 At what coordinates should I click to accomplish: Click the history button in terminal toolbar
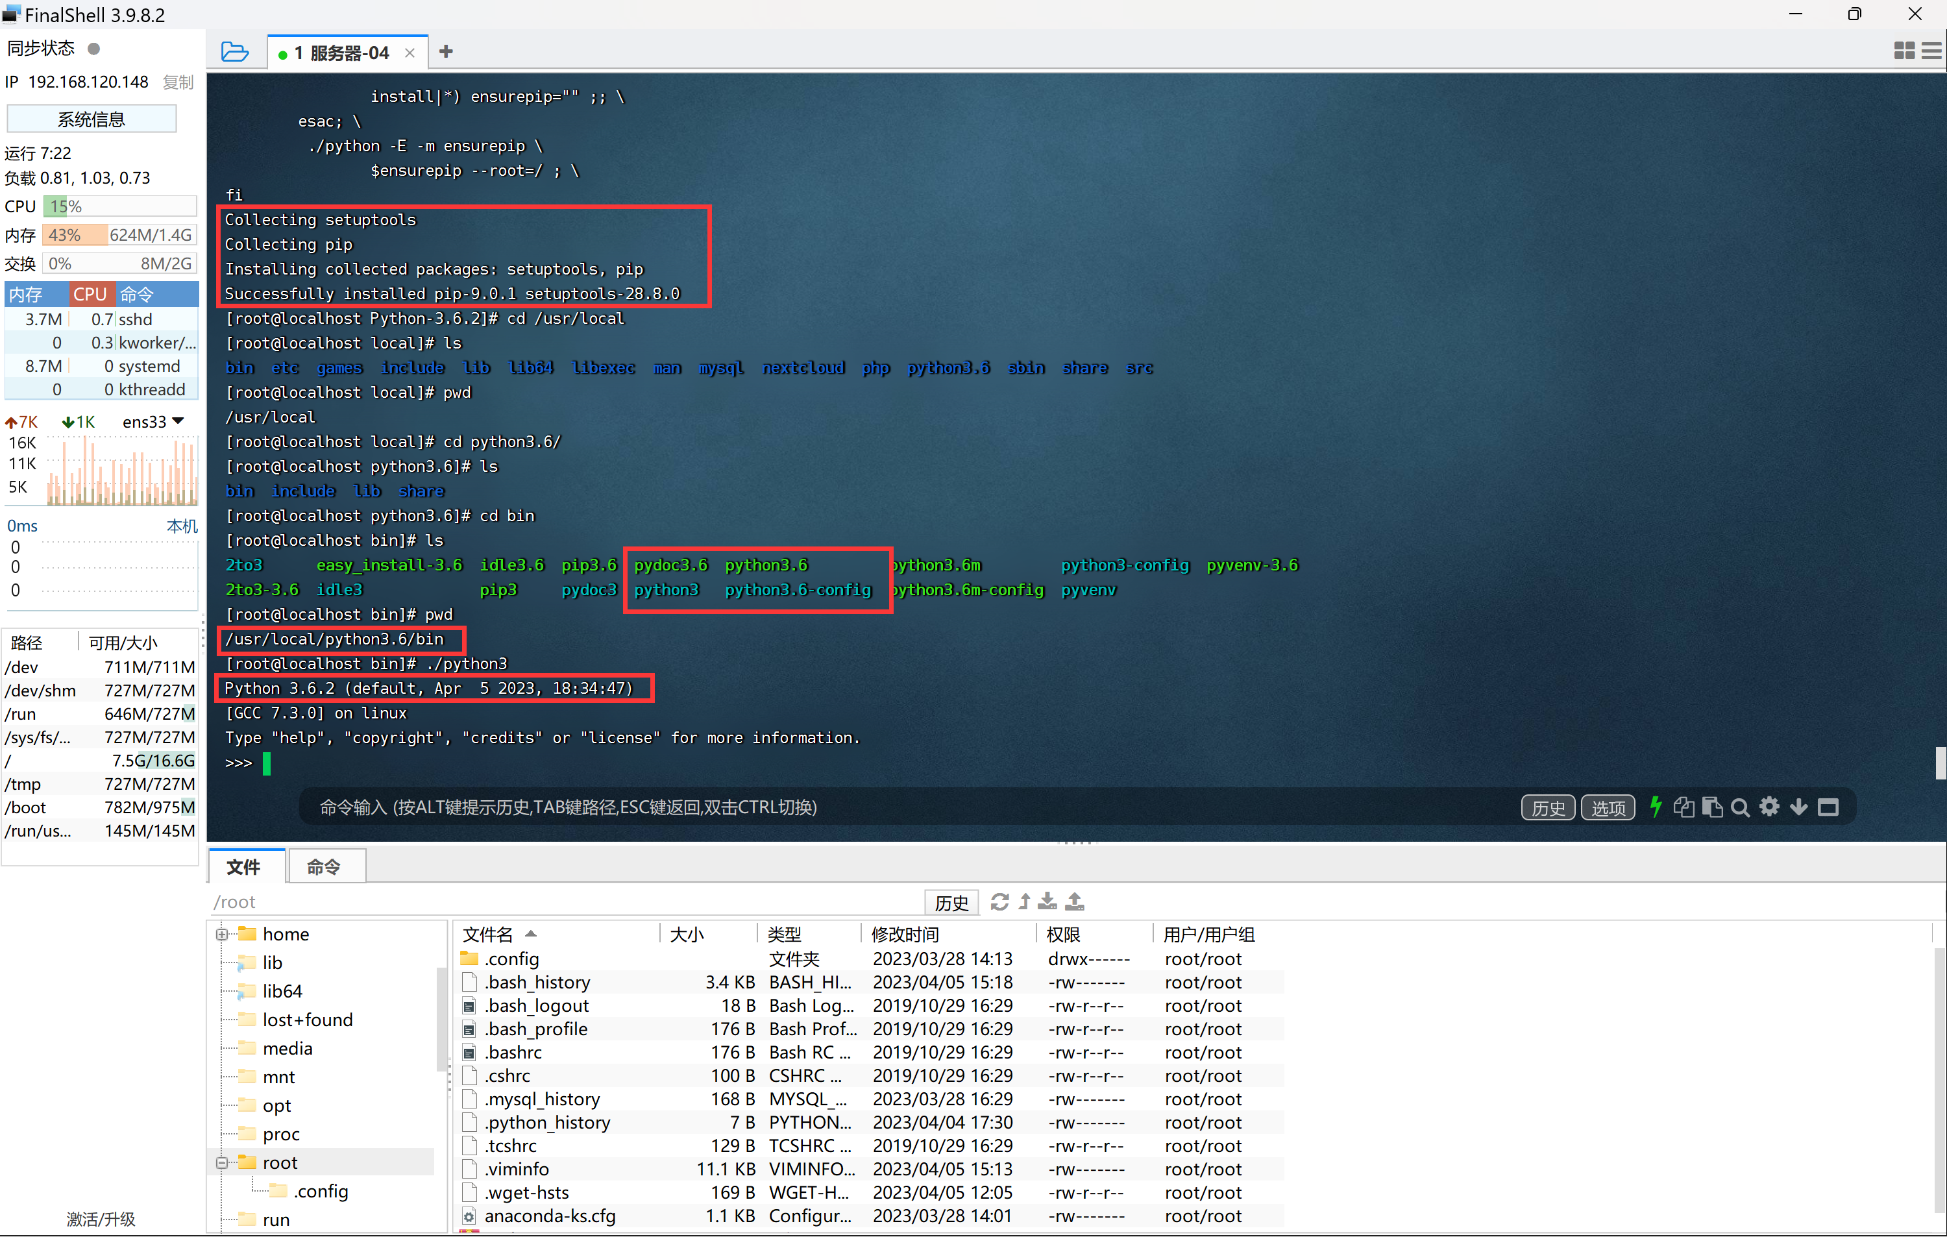click(x=1549, y=807)
